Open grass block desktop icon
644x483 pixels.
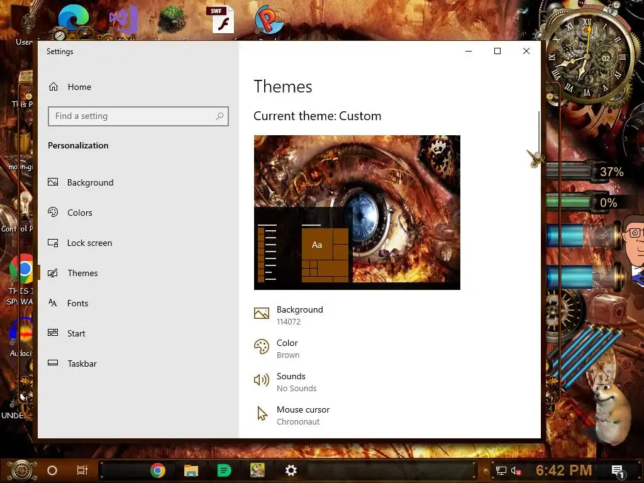click(x=171, y=19)
